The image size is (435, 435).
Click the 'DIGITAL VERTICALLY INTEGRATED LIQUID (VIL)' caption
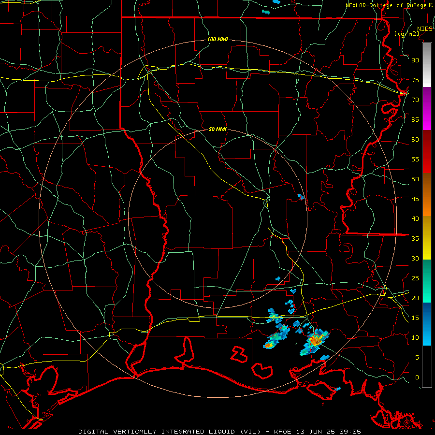(170, 432)
